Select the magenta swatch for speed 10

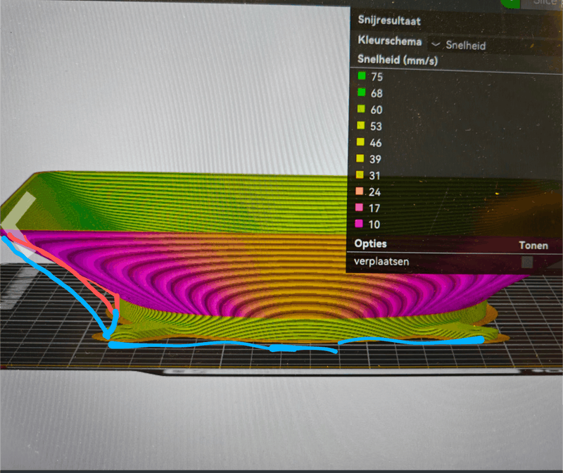(359, 224)
